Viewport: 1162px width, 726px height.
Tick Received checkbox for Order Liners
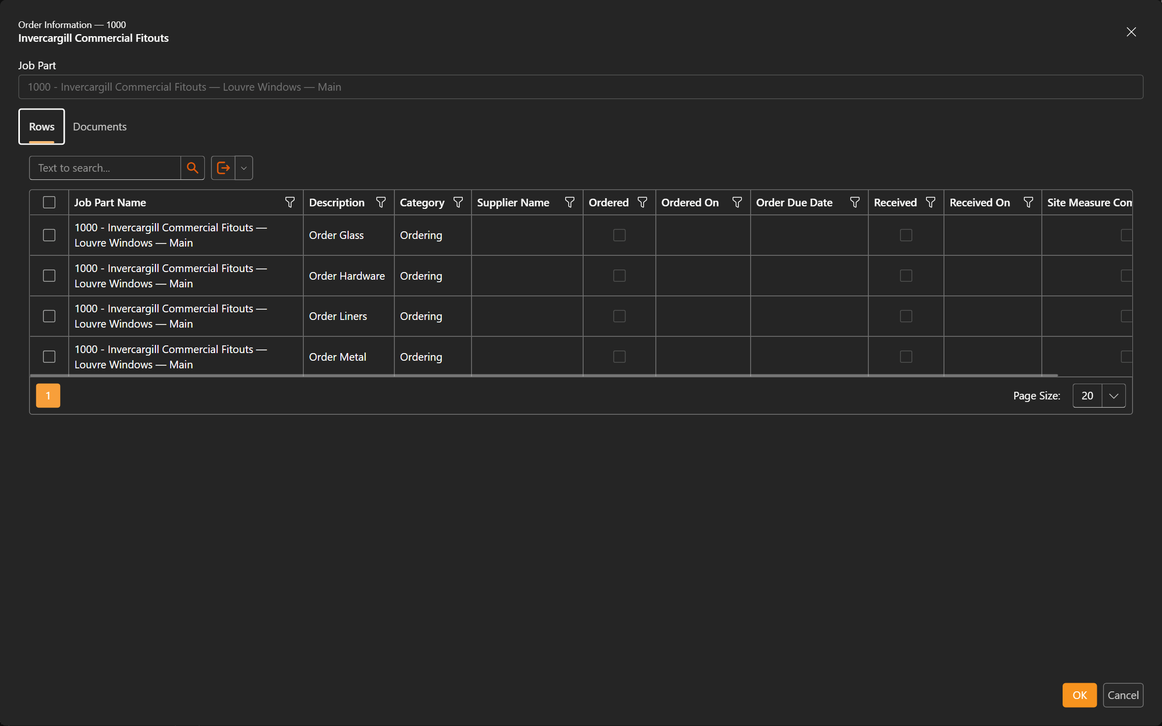click(x=906, y=316)
